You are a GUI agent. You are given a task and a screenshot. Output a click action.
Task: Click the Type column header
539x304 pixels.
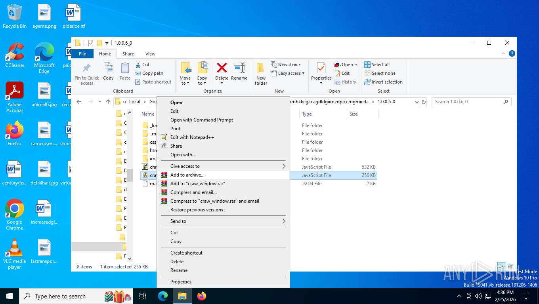point(323,114)
